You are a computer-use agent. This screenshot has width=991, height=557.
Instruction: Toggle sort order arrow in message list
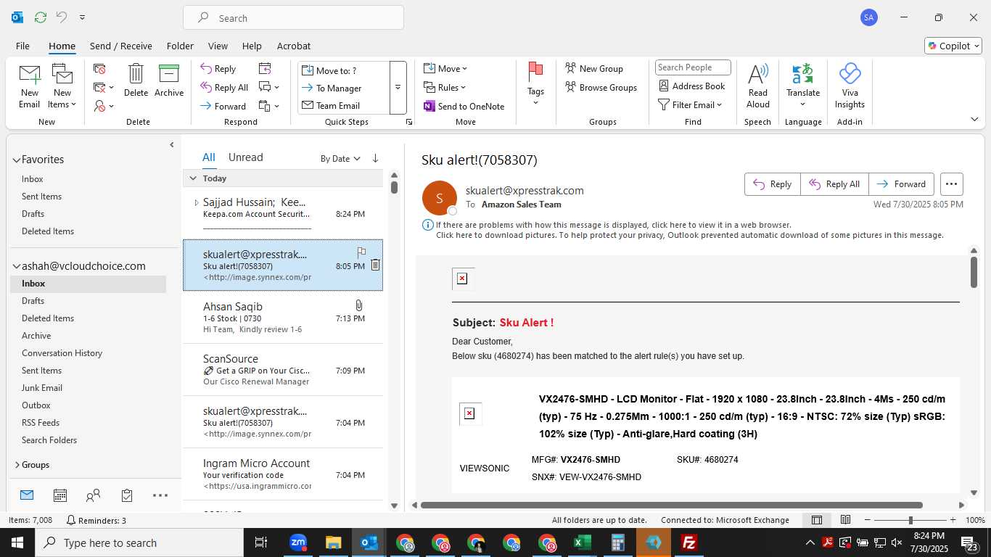375,158
